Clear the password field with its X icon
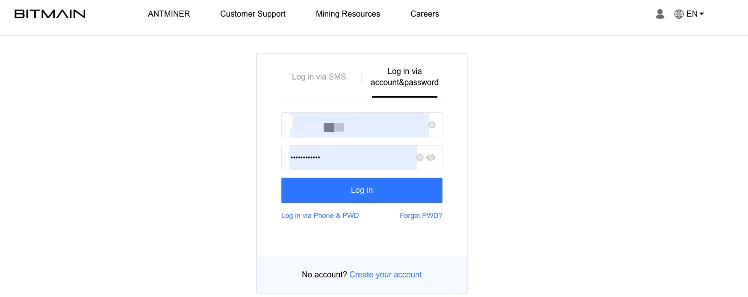This screenshot has height=297, width=748. click(420, 158)
